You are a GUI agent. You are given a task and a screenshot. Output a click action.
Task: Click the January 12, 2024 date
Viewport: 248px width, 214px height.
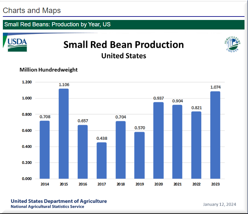pos(219,204)
